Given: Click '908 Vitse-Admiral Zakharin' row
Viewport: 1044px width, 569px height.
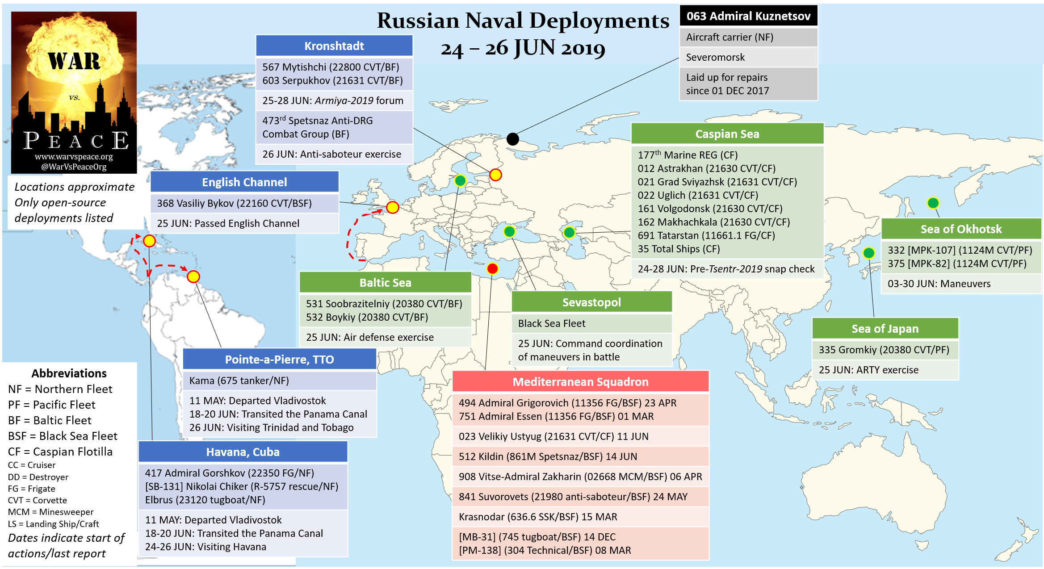Looking at the screenshot, I should pos(580,477).
